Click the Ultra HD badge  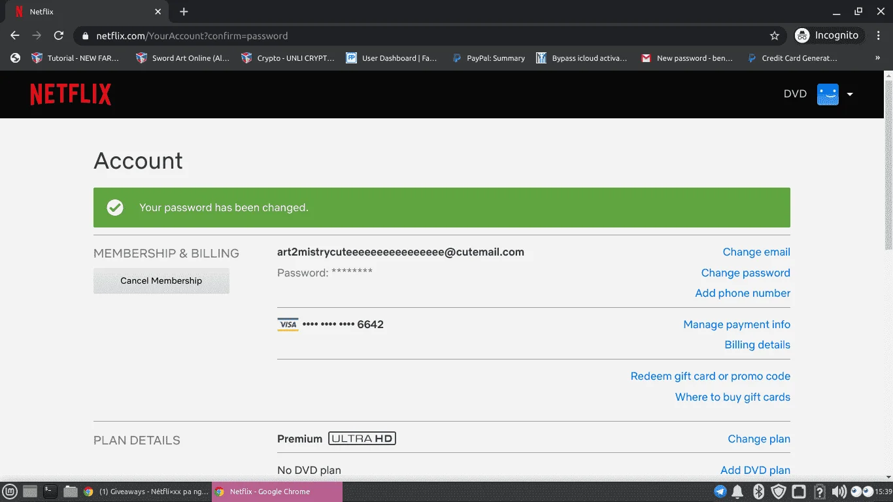(362, 439)
